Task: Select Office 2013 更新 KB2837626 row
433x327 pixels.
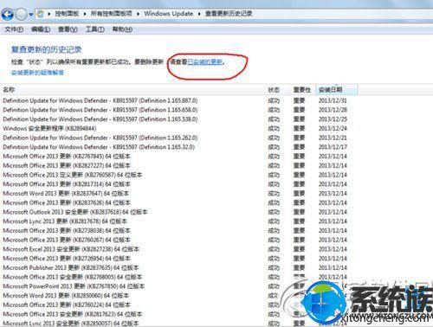Action: (x=67, y=202)
